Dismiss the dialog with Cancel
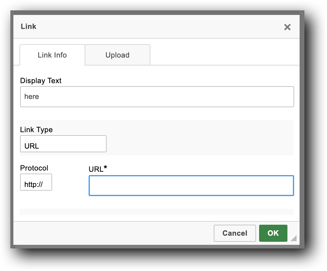327x271 pixels. point(234,233)
